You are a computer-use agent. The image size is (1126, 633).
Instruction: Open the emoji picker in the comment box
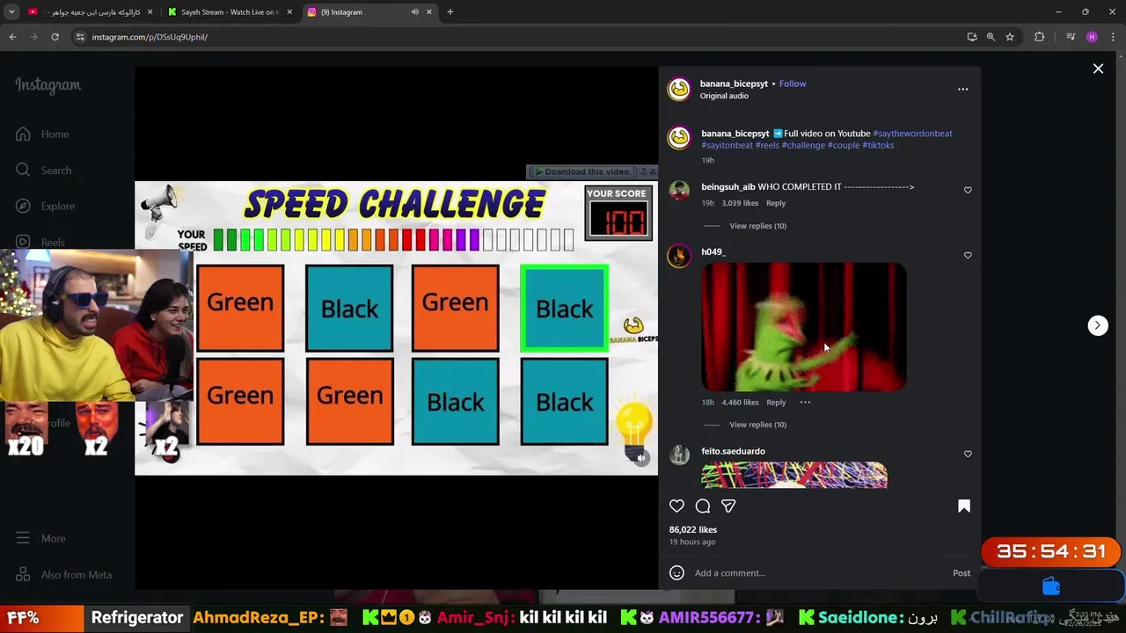click(676, 573)
